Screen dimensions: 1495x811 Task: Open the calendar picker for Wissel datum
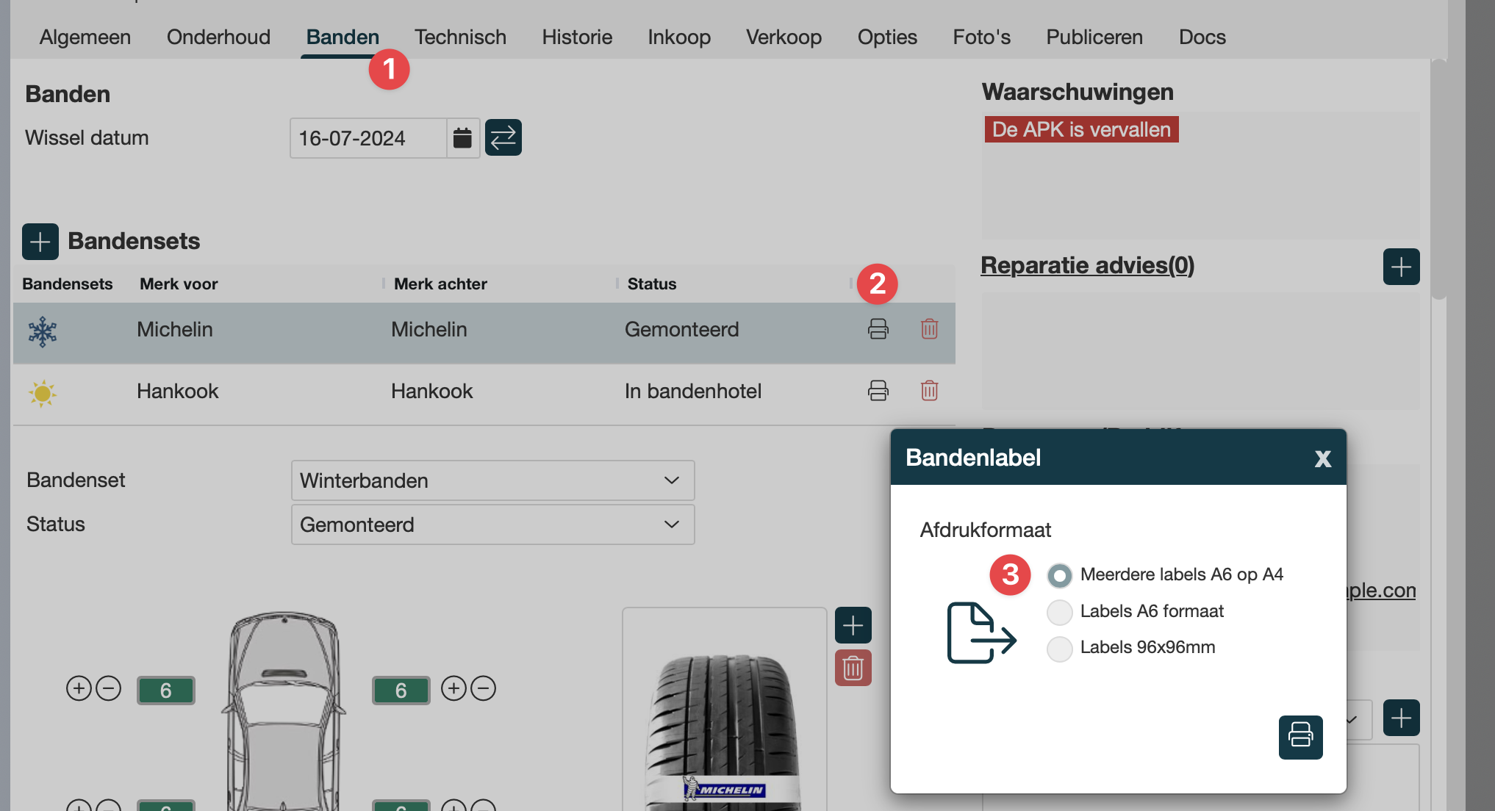(x=462, y=137)
